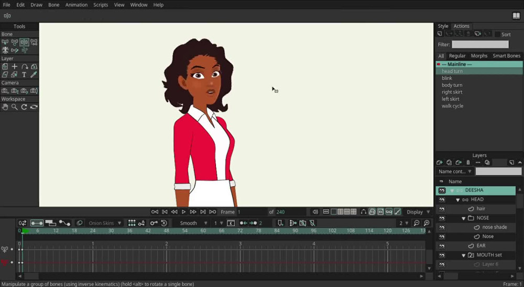Open the interval dropdown next to Smooth
Image resolution: width=524 pixels, height=287 pixels.
tap(218, 223)
